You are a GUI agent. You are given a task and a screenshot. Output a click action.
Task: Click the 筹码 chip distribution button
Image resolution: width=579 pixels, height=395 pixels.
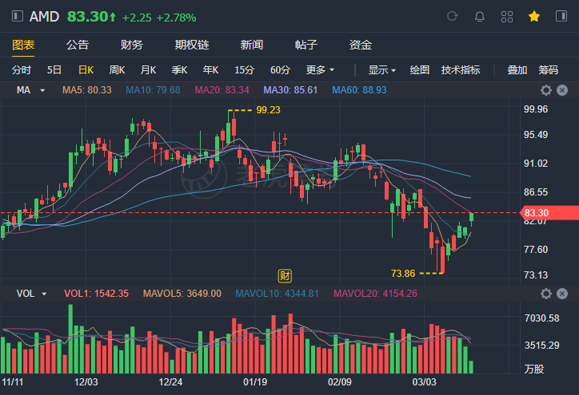tap(548, 69)
